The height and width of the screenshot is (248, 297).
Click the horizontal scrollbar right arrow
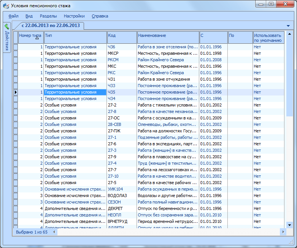click(x=283, y=232)
